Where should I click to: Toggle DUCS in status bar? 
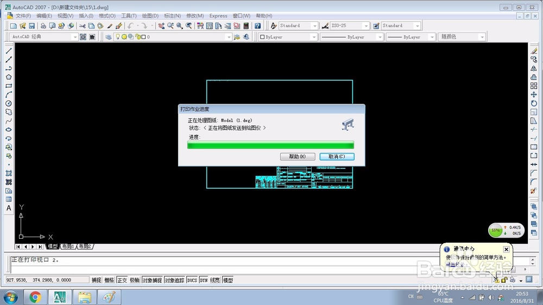(192, 280)
